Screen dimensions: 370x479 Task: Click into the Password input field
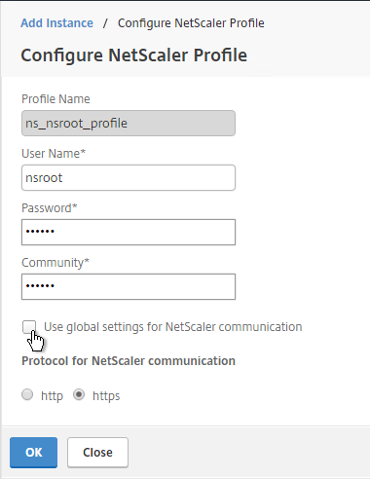(x=129, y=232)
